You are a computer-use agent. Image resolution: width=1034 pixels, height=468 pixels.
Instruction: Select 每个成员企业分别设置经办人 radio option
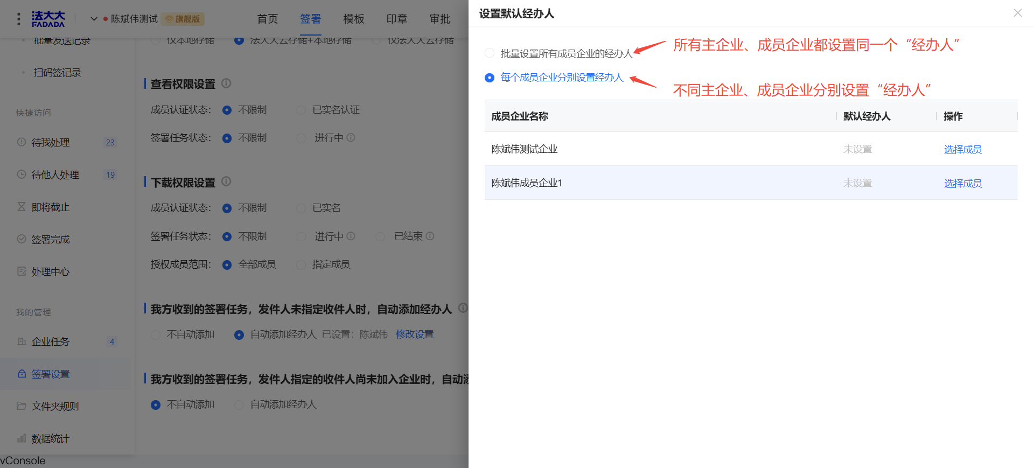pyautogui.click(x=490, y=78)
